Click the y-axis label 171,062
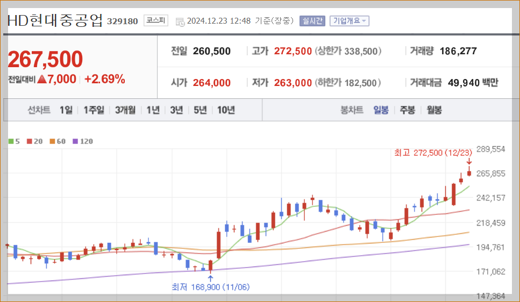Image resolution: width=520 pixels, height=302 pixels. point(491,272)
